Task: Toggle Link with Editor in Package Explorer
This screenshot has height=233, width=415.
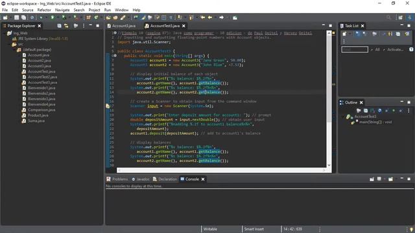Action: tap(66, 26)
